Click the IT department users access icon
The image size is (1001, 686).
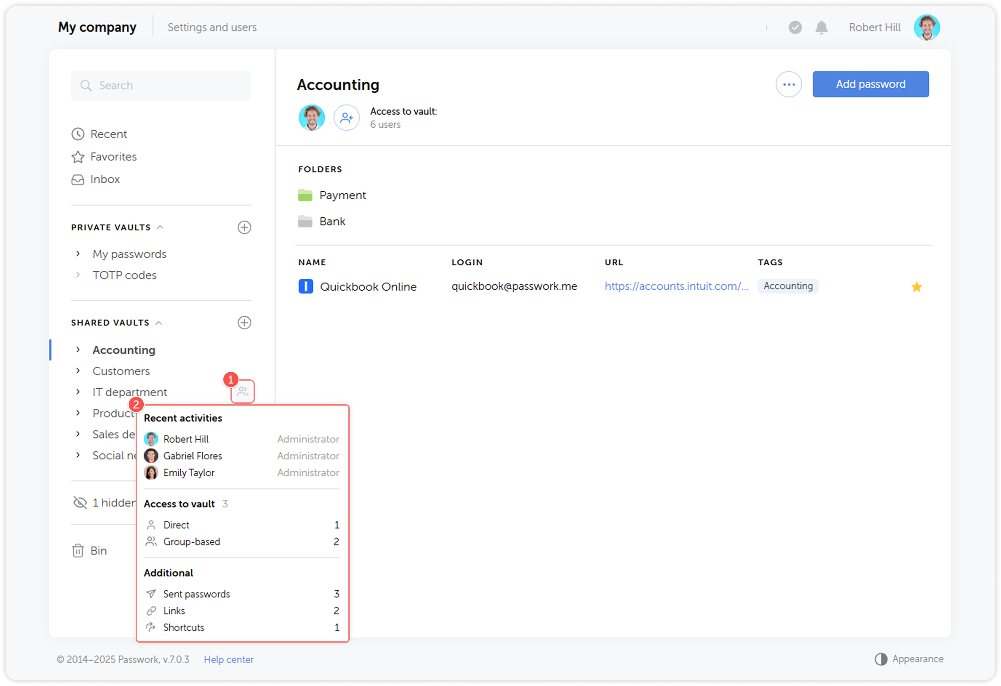[243, 392]
